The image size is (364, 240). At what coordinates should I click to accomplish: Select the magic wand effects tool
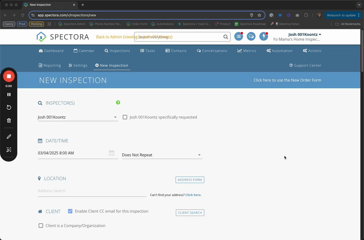(9, 150)
